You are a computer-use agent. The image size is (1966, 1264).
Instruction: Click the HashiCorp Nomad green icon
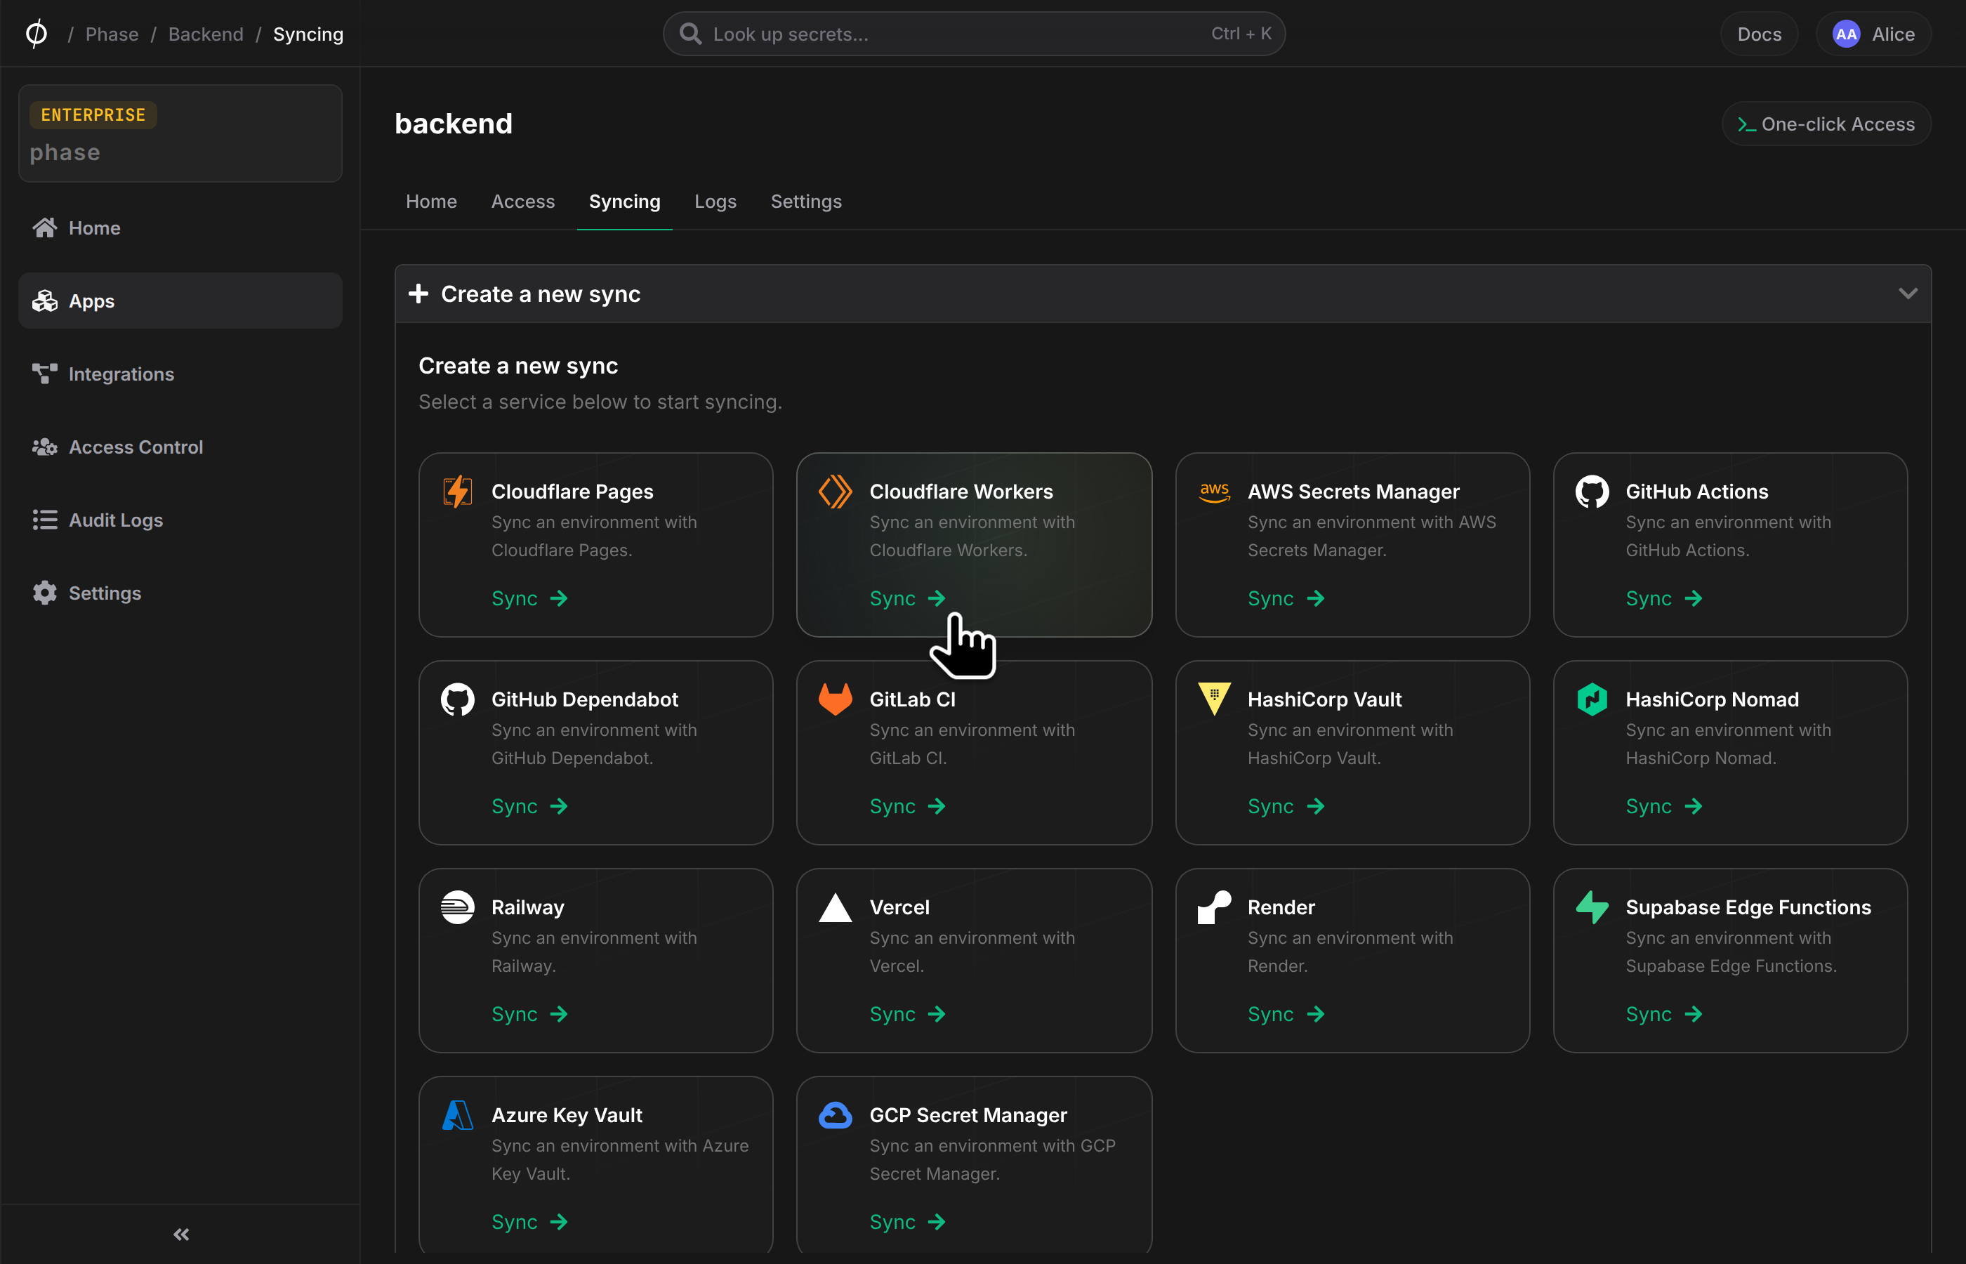click(1592, 699)
